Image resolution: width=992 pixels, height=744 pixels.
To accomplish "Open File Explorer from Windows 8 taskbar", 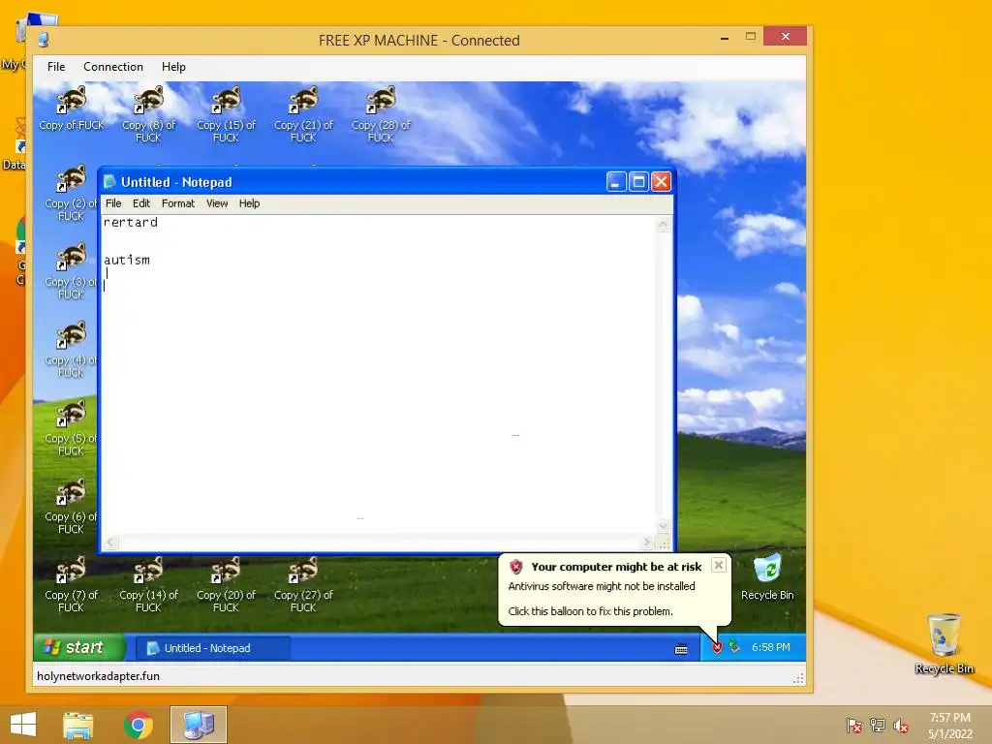I will (78, 725).
